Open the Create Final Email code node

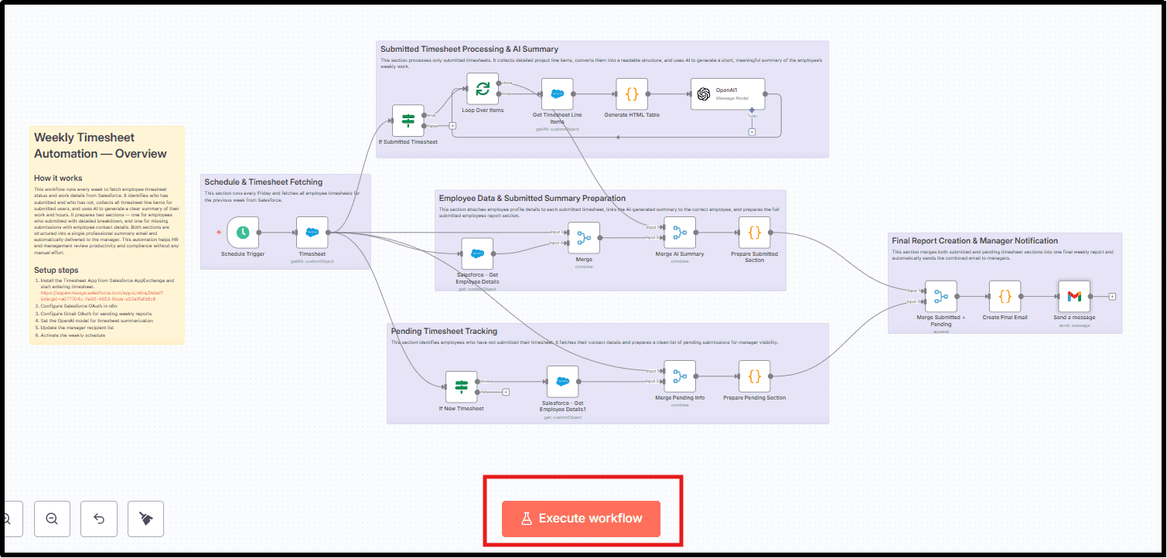click(x=1005, y=296)
